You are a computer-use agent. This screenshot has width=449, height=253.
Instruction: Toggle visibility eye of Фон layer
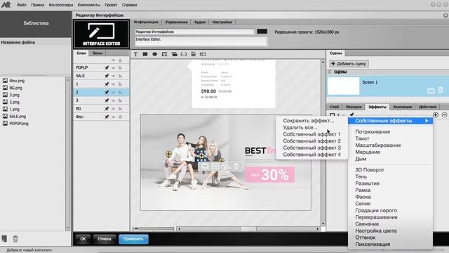point(114,117)
